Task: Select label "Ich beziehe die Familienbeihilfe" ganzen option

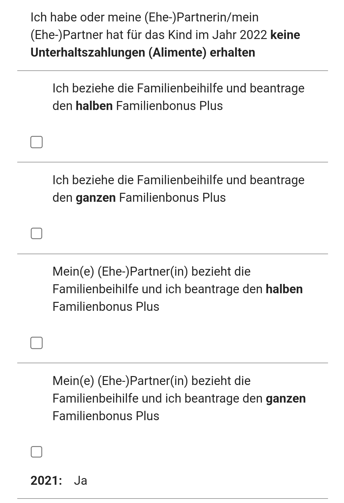Action: (179, 189)
